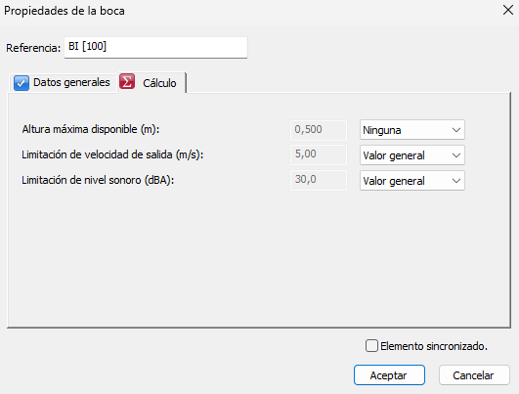519x394 pixels.
Task: Click the altura máxima value field 0,500
Action: click(x=319, y=130)
